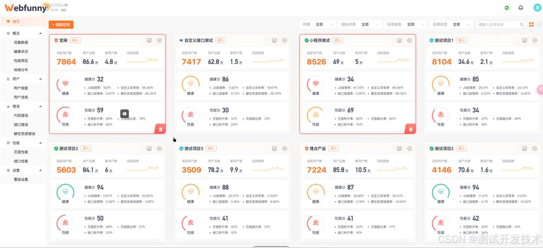Viewport: 543px width, 248px height.
Task: Open chart icon on 测试项目3 card
Action: (274, 148)
